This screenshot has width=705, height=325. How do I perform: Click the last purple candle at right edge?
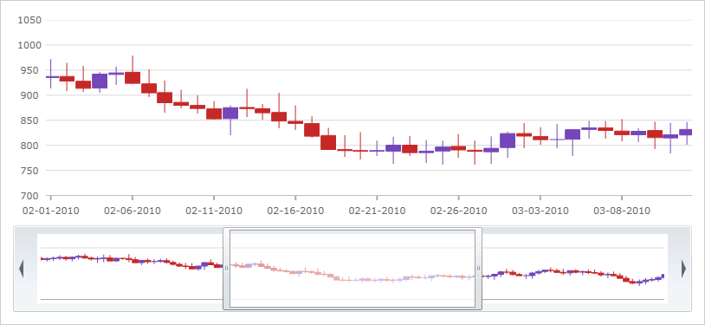[686, 132]
